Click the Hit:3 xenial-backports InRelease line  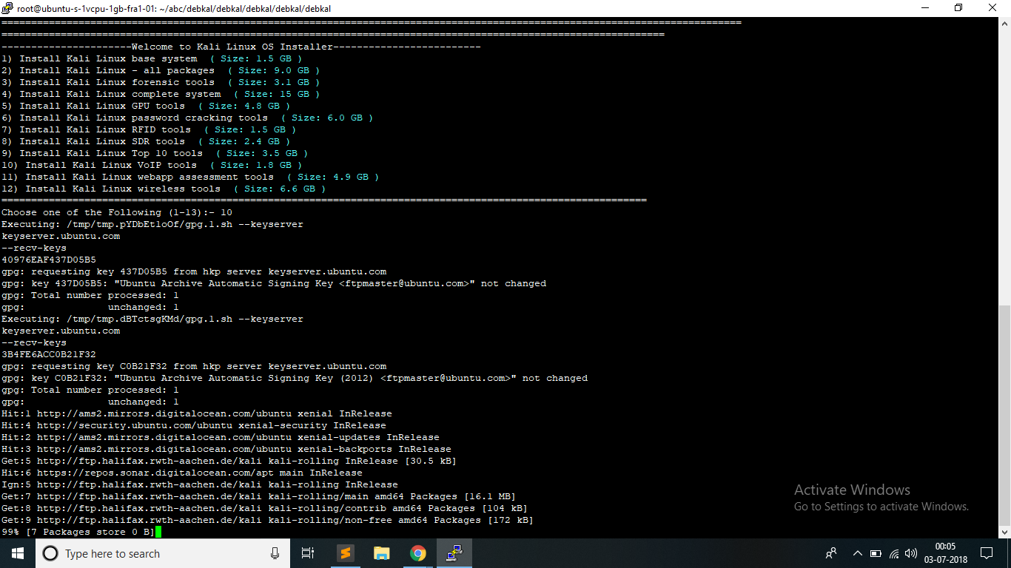coord(226,449)
